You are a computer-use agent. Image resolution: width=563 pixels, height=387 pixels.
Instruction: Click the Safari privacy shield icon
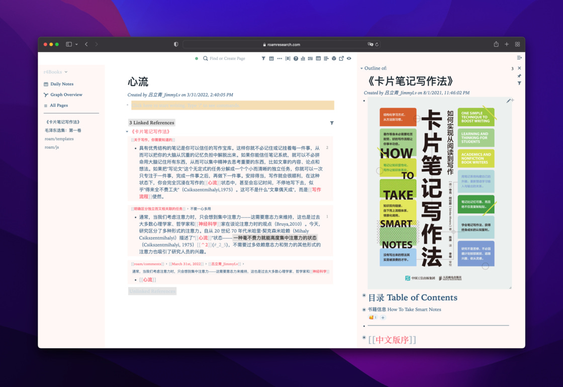[176, 44]
